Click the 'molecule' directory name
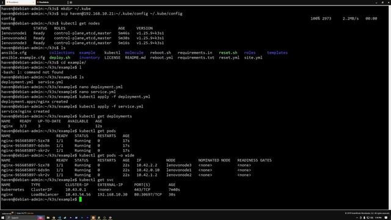Screen dimensions: 391x220 134,53
